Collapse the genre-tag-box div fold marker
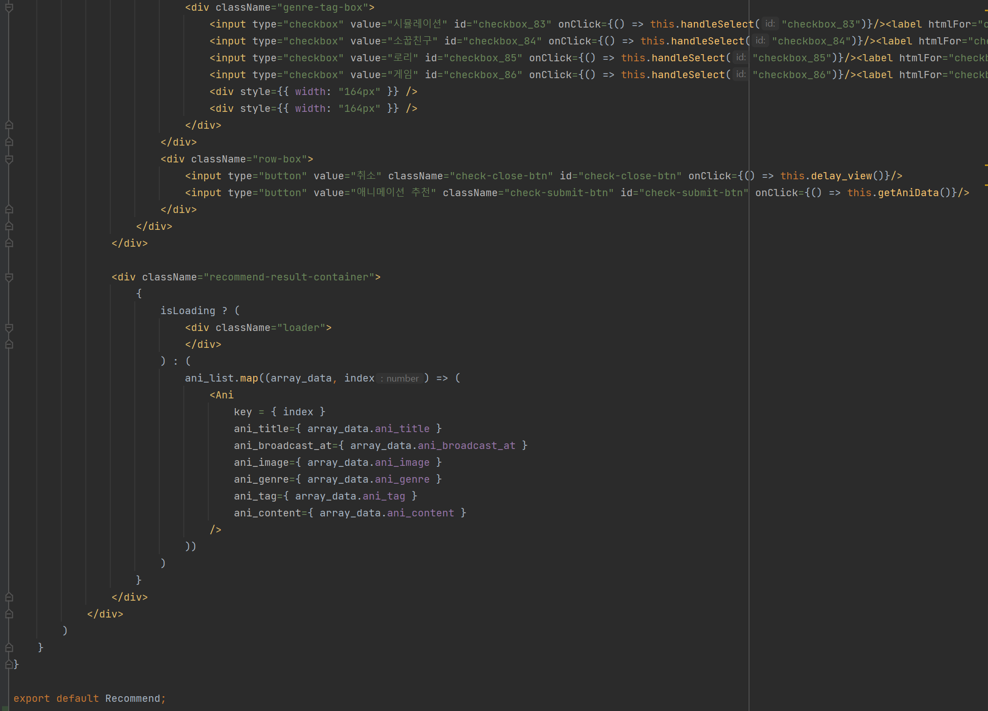The height and width of the screenshot is (711, 988). (x=9, y=7)
